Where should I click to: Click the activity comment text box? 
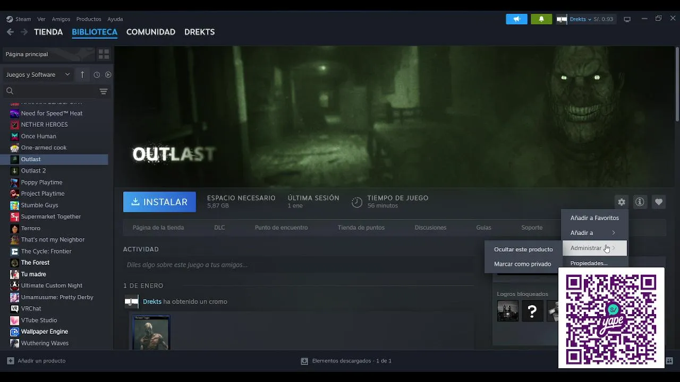[x=299, y=265]
